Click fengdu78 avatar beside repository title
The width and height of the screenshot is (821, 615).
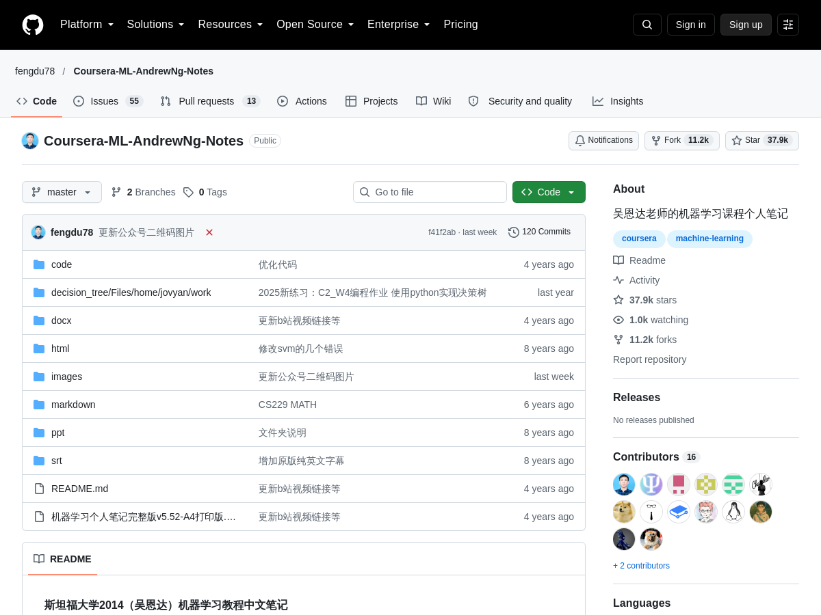[x=30, y=141]
